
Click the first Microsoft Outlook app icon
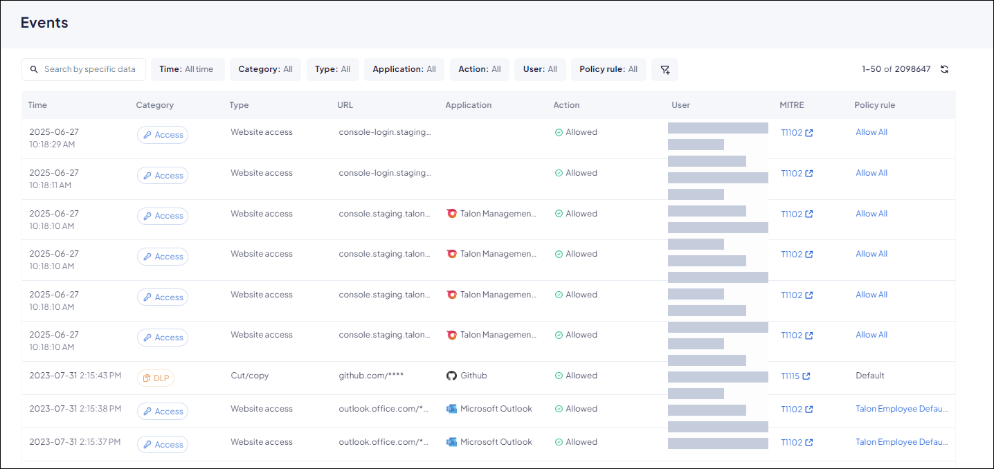(451, 409)
